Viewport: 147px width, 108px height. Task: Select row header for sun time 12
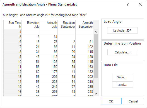click(x=13, y=72)
